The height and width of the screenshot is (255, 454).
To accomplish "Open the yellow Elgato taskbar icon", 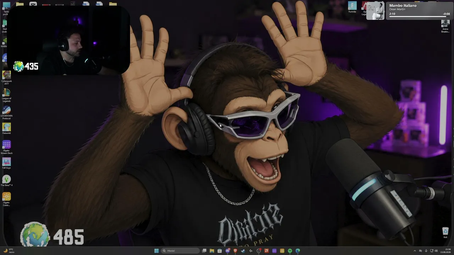I will 282,251.
